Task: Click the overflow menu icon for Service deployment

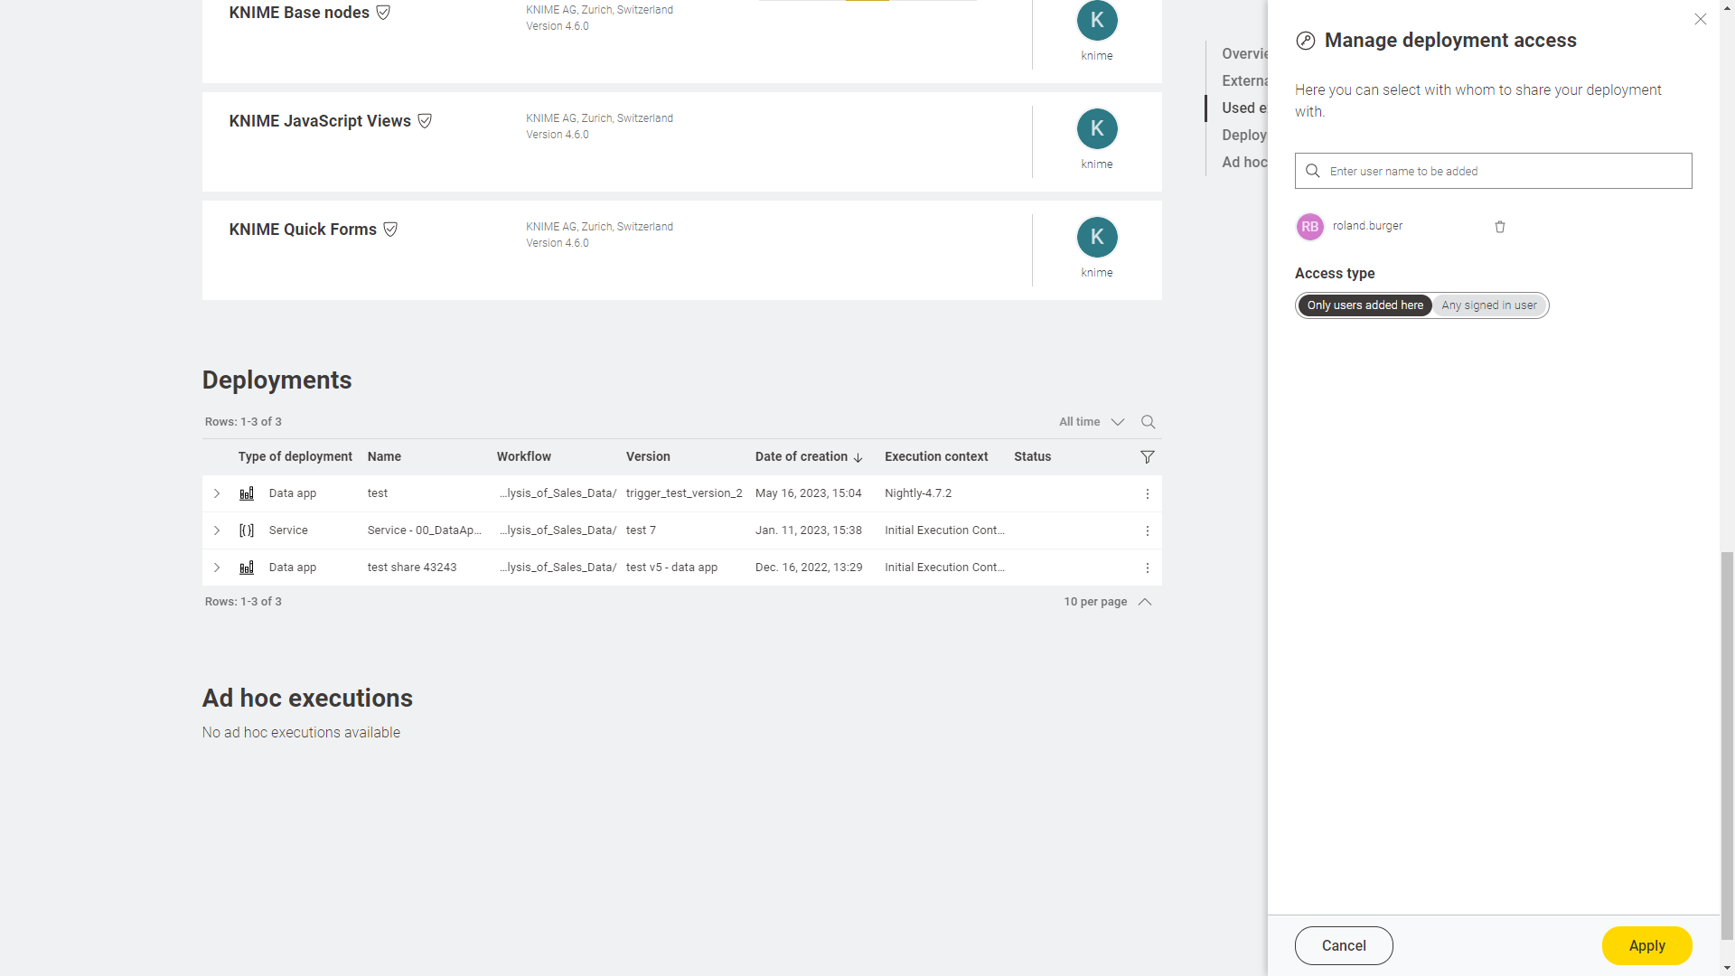Action: 1147,530
